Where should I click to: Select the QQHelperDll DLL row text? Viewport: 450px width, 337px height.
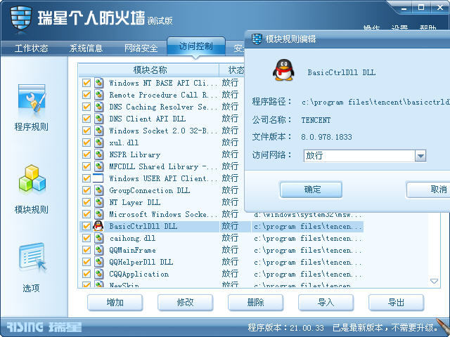(141, 262)
